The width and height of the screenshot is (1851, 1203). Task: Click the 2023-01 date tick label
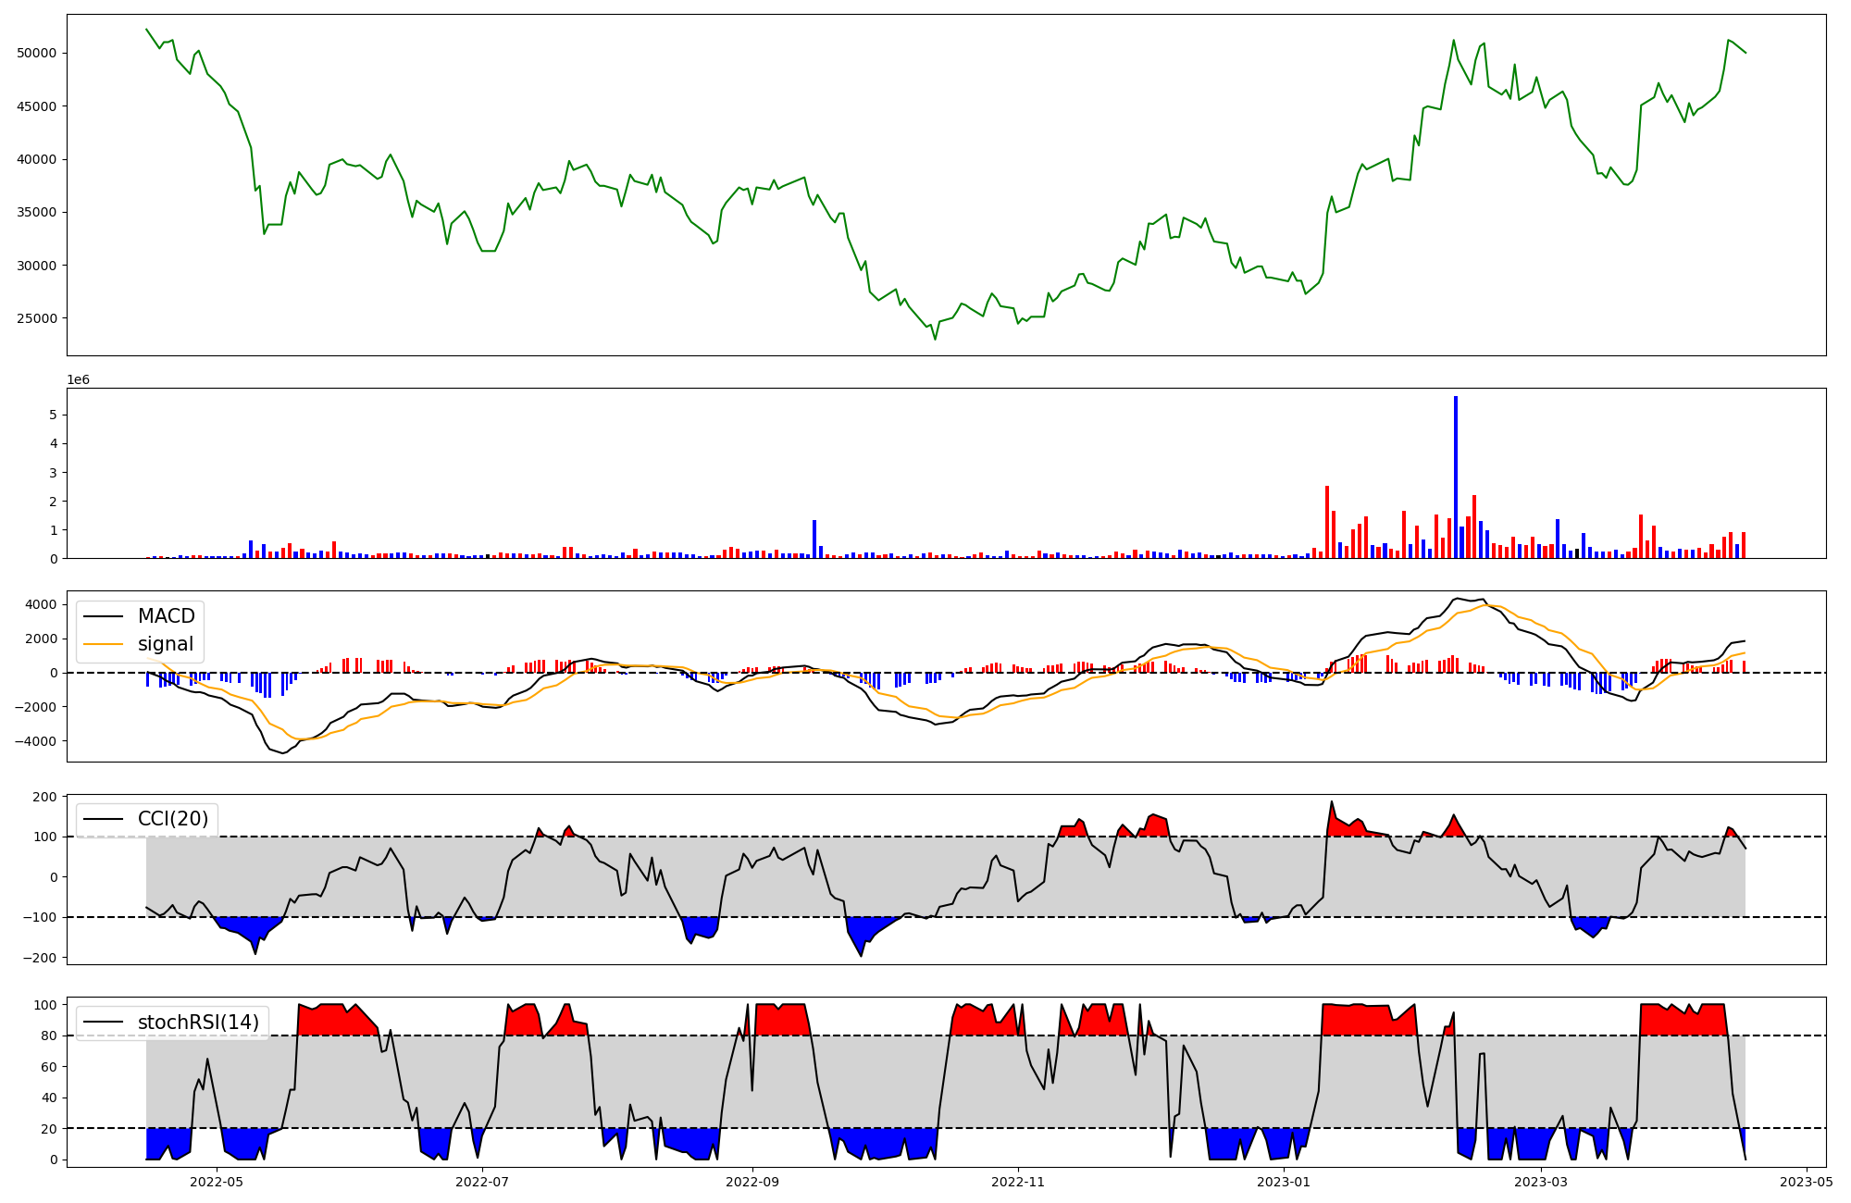click(x=1285, y=1182)
